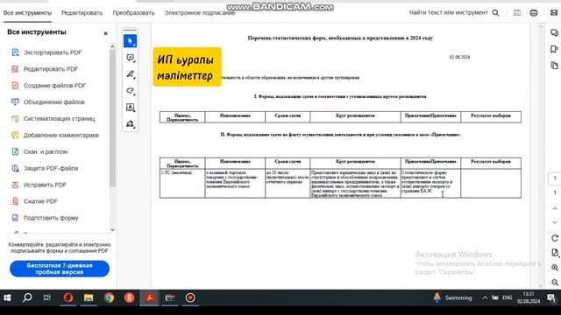
Task: Rotate the page view
Action: (x=555, y=238)
